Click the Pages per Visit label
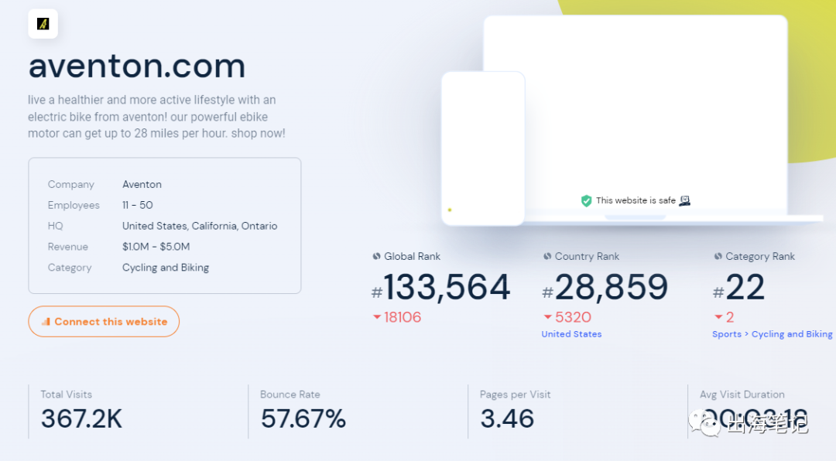The width and height of the screenshot is (836, 461). [x=515, y=394]
